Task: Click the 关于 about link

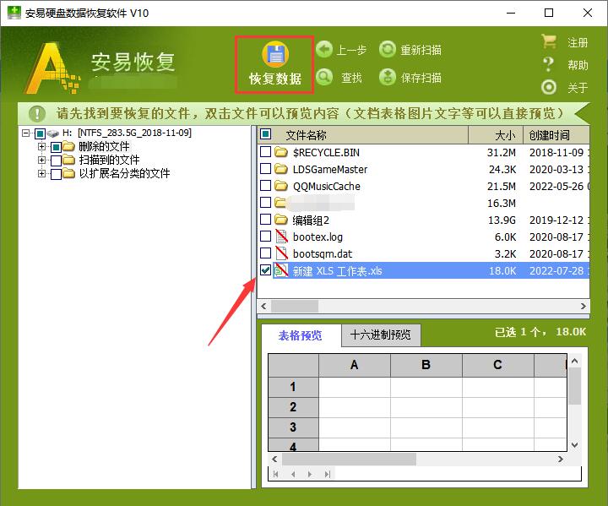Action: 578,88
